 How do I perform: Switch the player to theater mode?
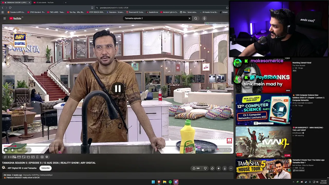[x=222, y=150]
